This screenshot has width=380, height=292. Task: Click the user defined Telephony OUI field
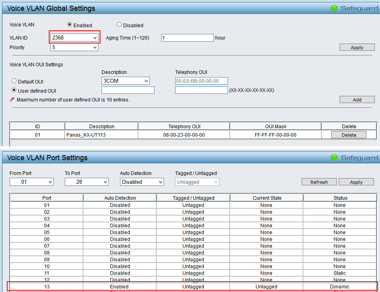(201, 90)
